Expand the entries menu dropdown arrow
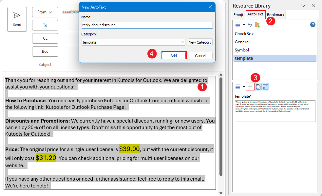The image size is (322, 196). 244,87
